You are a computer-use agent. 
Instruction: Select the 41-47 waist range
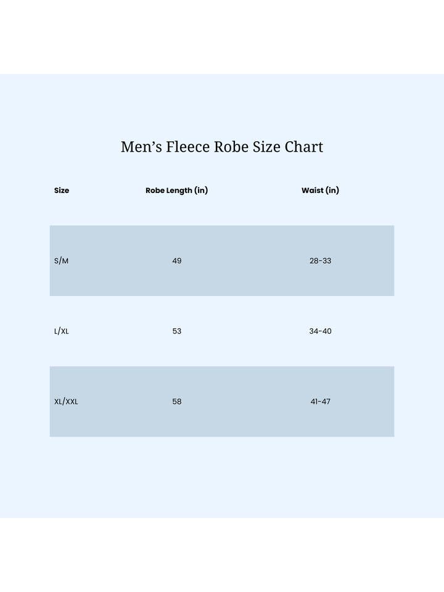(320, 401)
